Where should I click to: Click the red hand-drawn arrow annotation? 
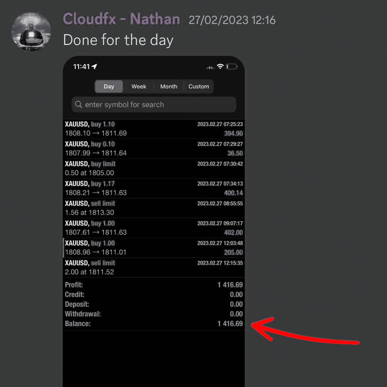point(305,330)
